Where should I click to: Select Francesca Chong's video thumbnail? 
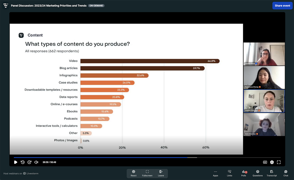[x=264, y=78]
